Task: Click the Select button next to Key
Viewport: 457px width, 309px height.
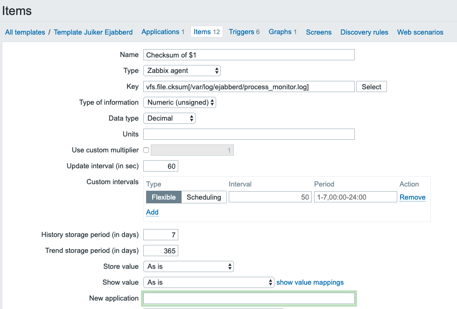Action: pos(371,87)
